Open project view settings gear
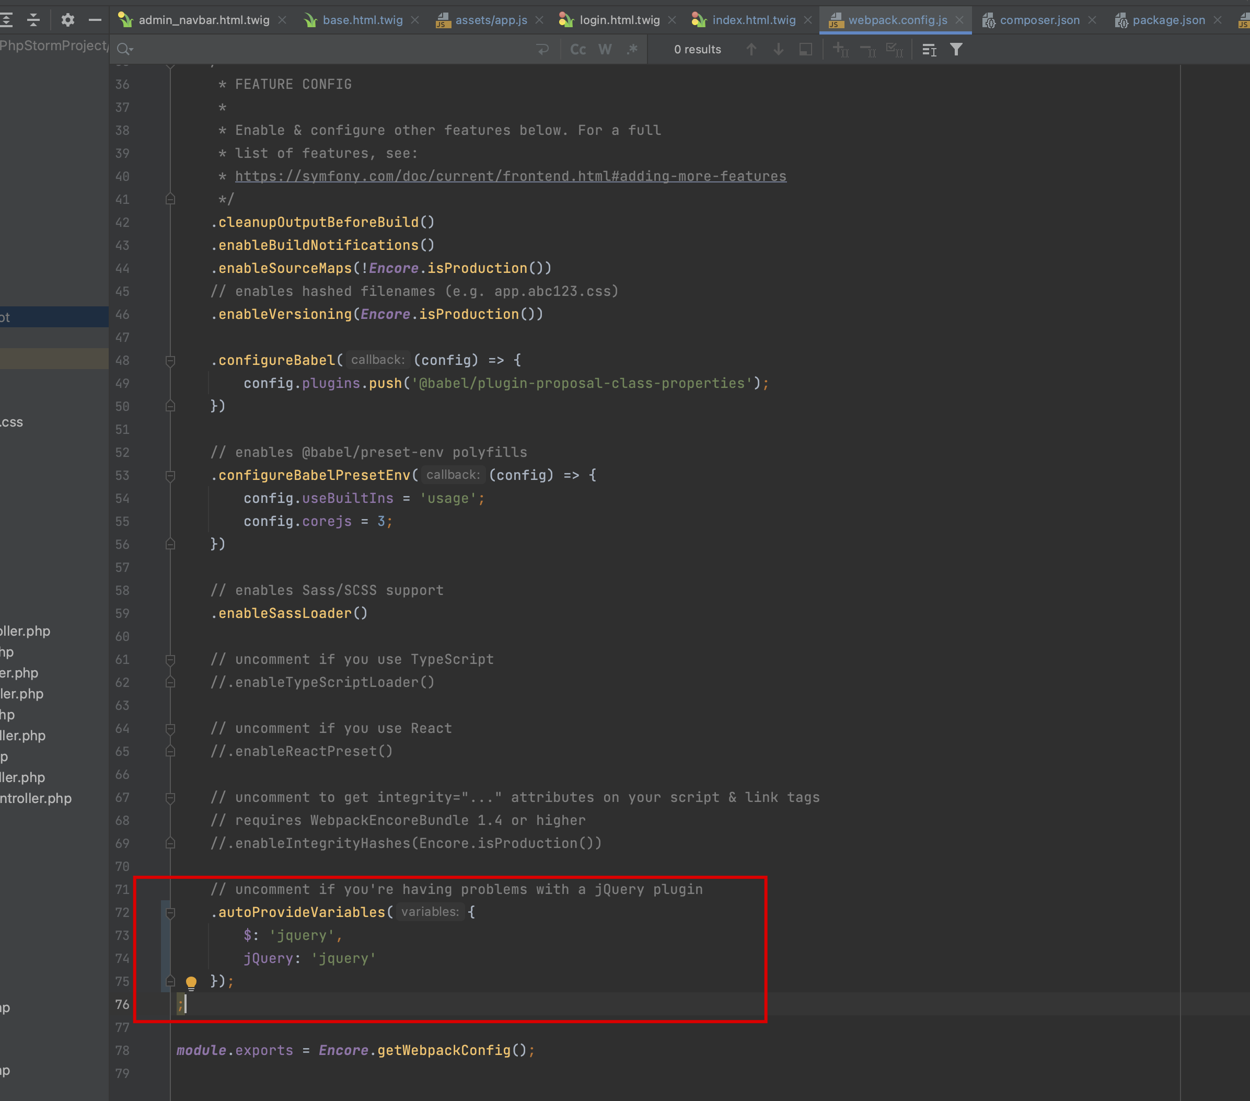Viewport: 1250px width, 1101px height. pyautogui.click(x=67, y=19)
